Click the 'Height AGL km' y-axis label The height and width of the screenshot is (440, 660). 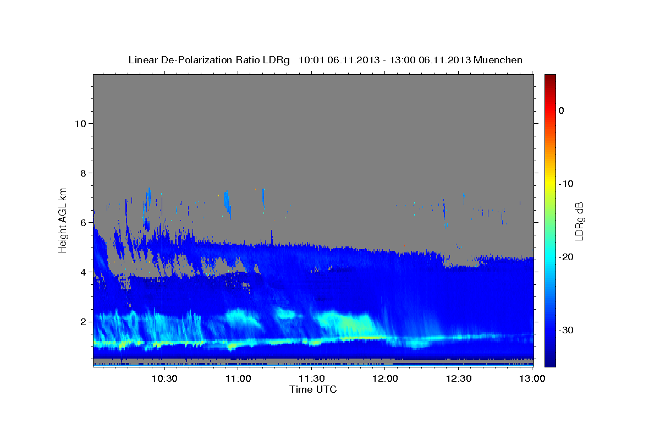[x=63, y=219]
